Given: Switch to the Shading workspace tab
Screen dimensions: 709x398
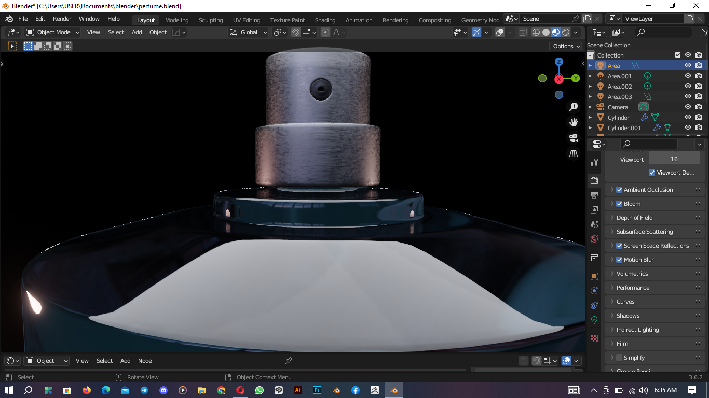Looking at the screenshot, I should tap(325, 20).
